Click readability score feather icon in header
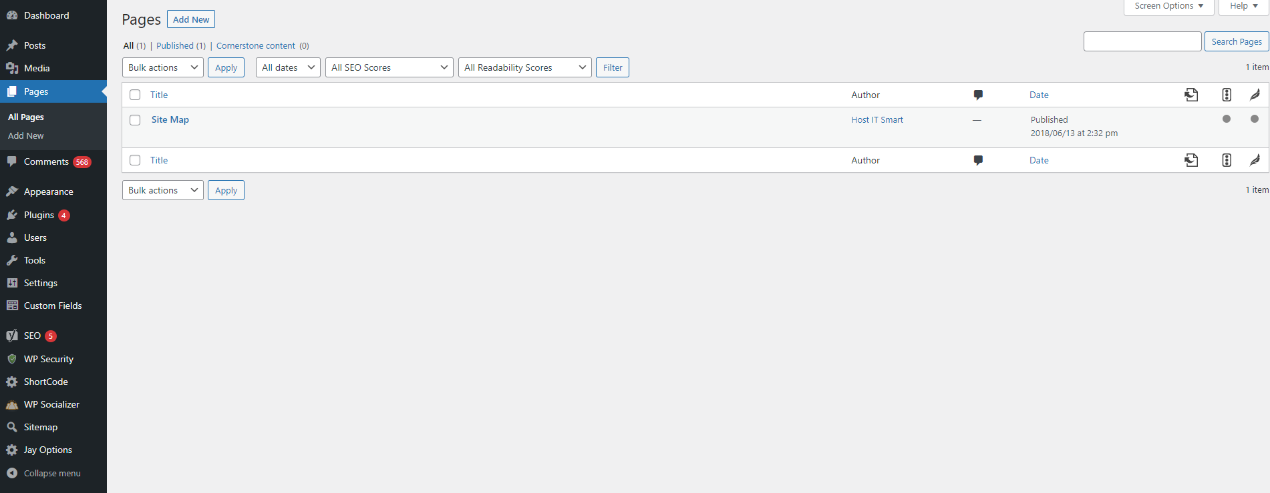The width and height of the screenshot is (1270, 493). click(1255, 95)
